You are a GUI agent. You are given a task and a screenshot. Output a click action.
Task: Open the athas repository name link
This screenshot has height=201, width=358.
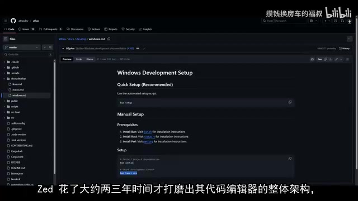[x=36, y=21]
